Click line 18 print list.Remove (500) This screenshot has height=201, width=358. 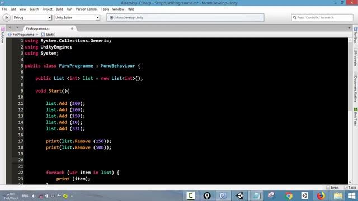78,147
